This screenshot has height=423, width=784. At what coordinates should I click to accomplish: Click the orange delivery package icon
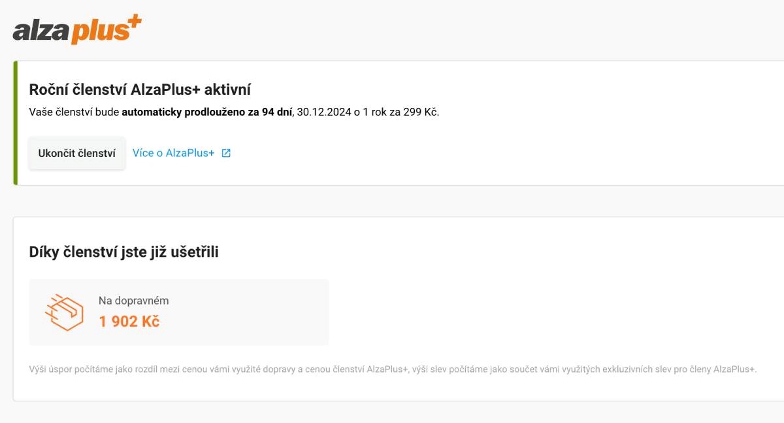click(x=64, y=312)
